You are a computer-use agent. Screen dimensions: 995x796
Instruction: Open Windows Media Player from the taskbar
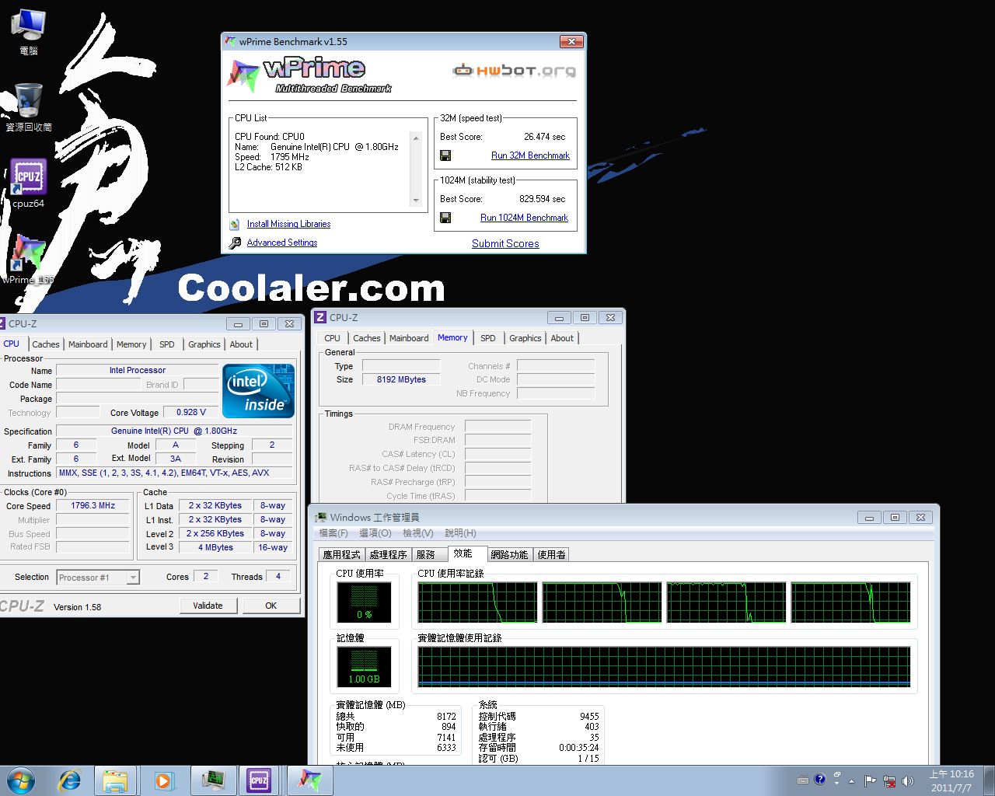tap(163, 780)
